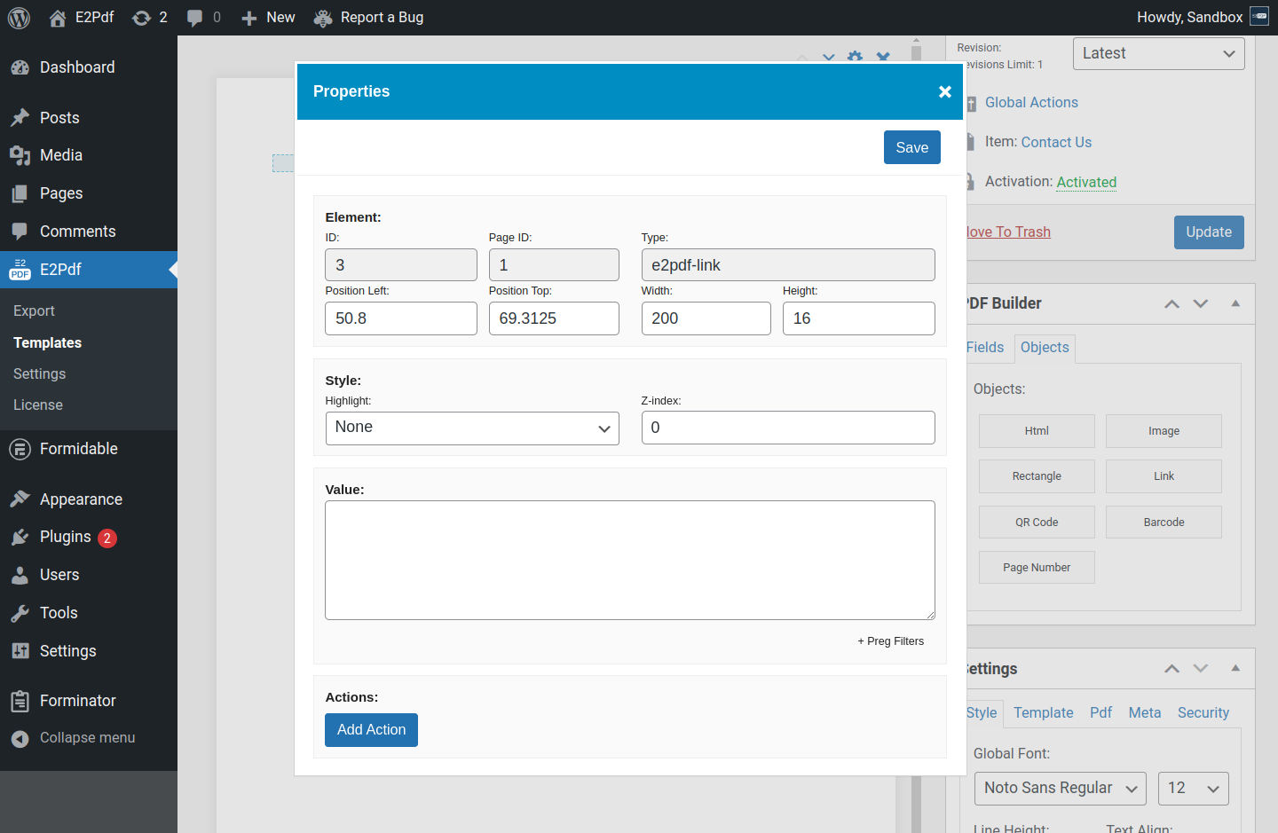The height and width of the screenshot is (833, 1278).
Task: Click the Z-index input field
Action: (x=787, y=428)
